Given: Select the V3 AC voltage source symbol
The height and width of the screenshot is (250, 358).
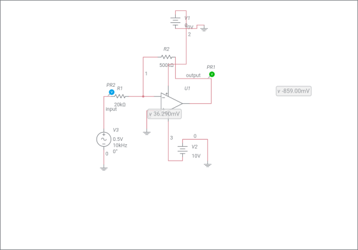Looking at the screenshot, I should click(104, 139).
